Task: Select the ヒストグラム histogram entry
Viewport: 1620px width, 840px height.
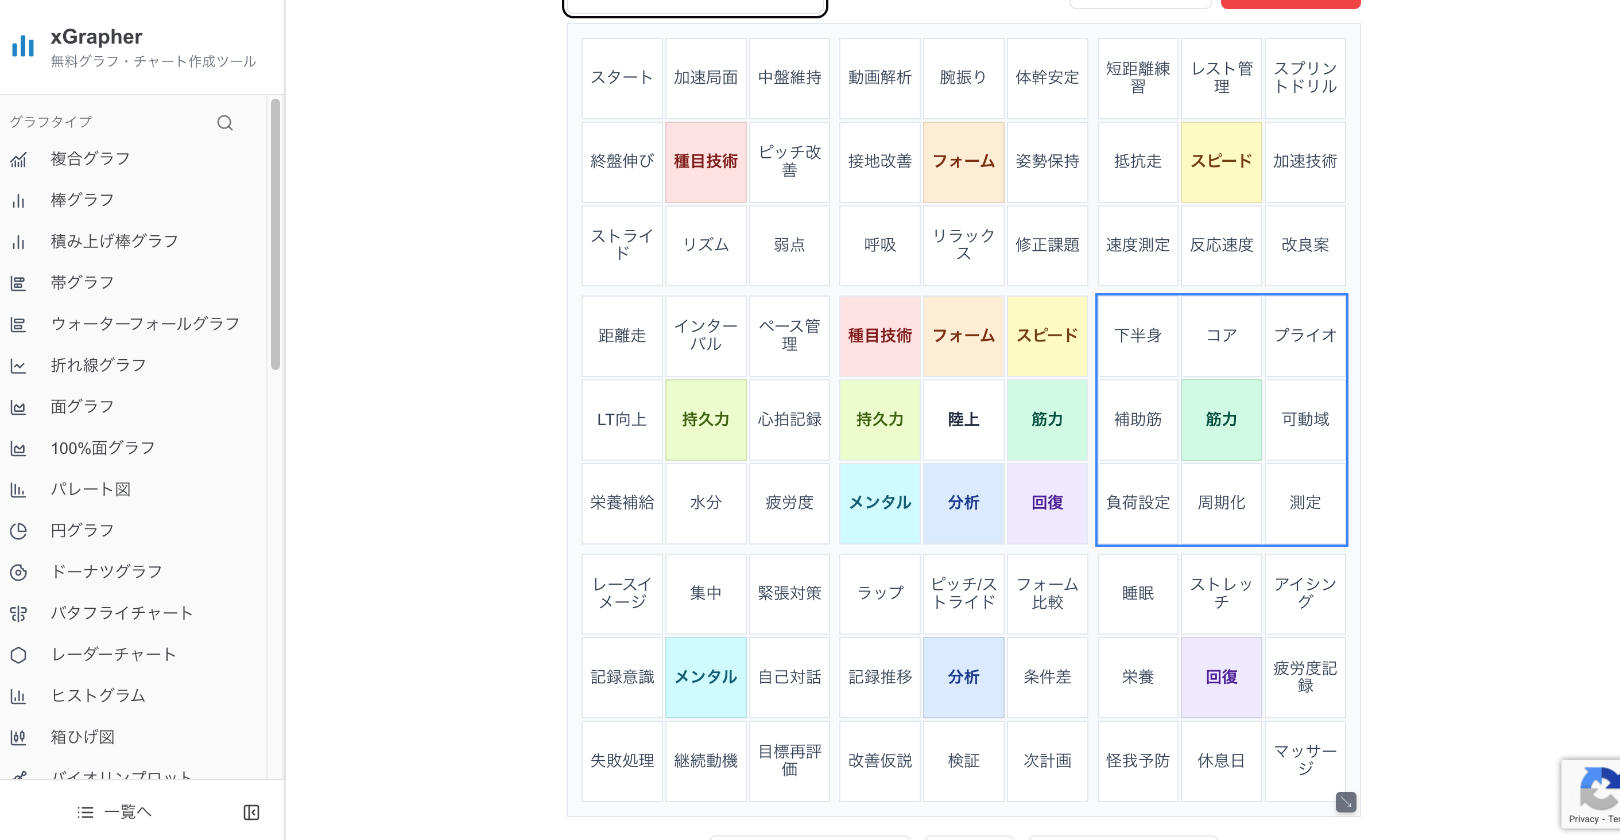Action: click(98, 695)
